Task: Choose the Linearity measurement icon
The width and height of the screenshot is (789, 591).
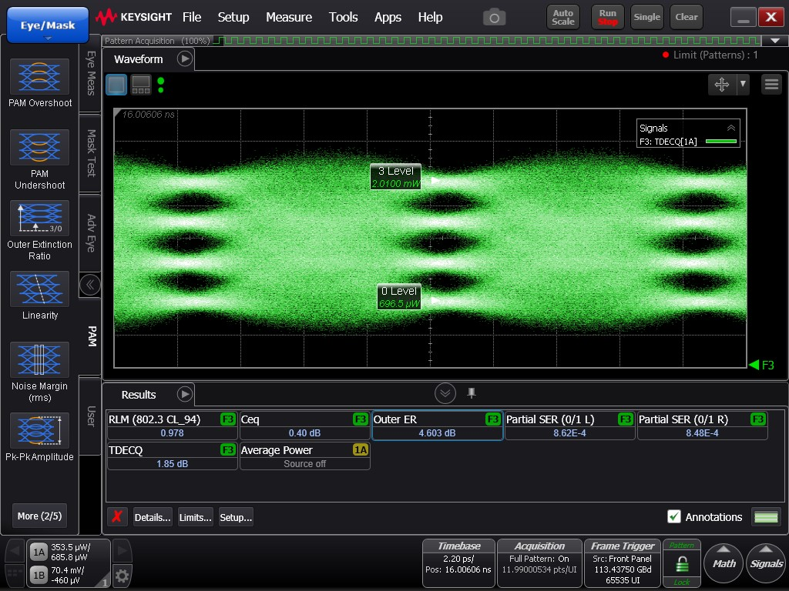Action: [39, 289]
